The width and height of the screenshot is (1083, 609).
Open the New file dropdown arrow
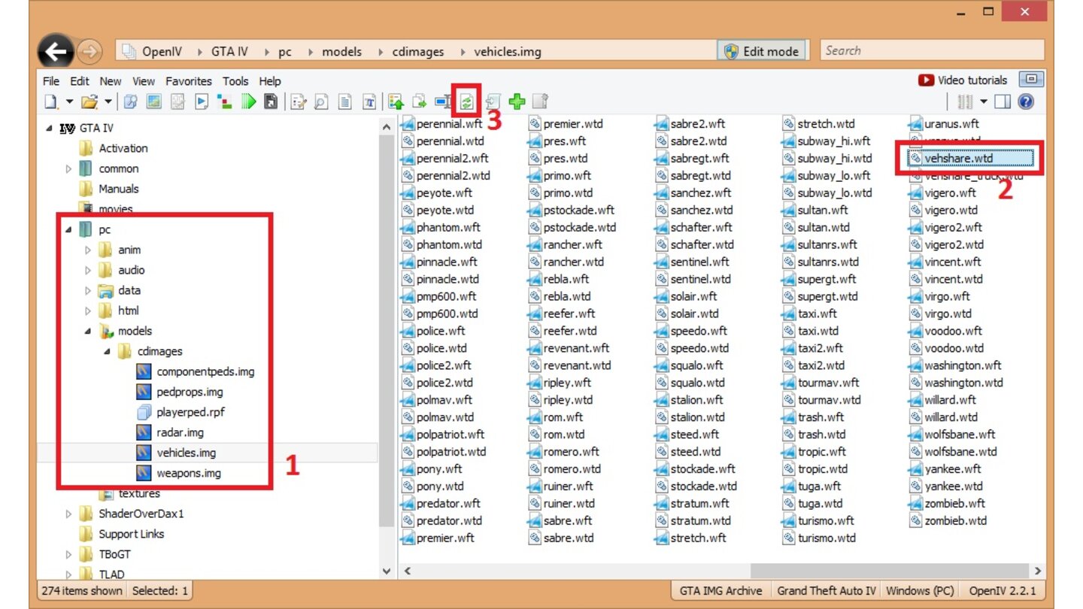click(x=70, y=101)
